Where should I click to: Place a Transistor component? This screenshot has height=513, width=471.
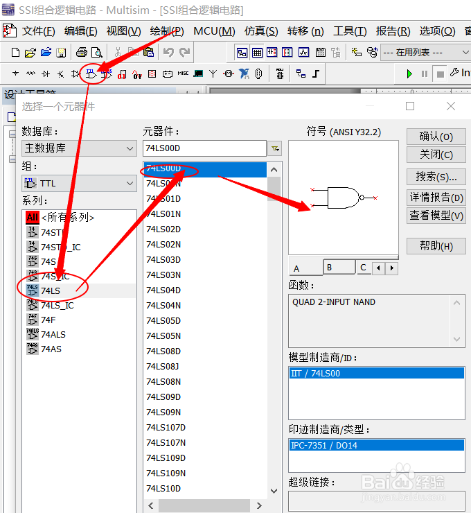tap(60, 74)
